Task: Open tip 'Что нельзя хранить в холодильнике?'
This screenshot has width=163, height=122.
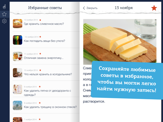Action: pos(48,74)
